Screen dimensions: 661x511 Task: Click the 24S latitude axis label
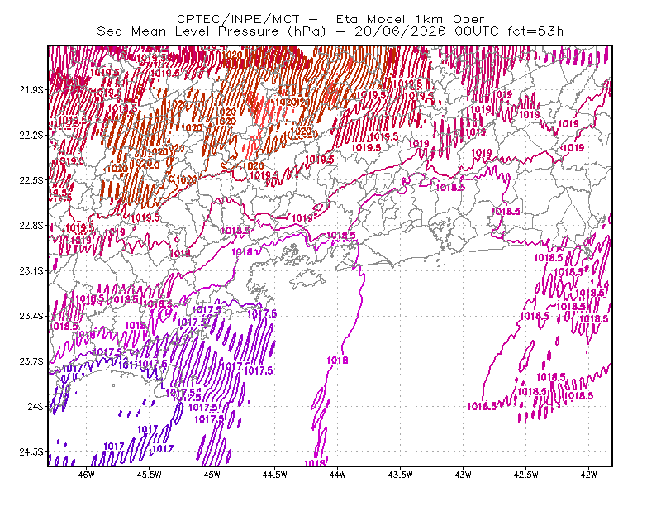pos(36,406)
